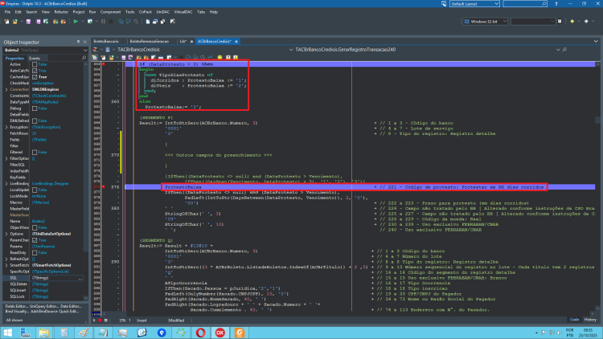Toggle the CachedUpdates checkbox
The image size is (603, 339).
35,77
